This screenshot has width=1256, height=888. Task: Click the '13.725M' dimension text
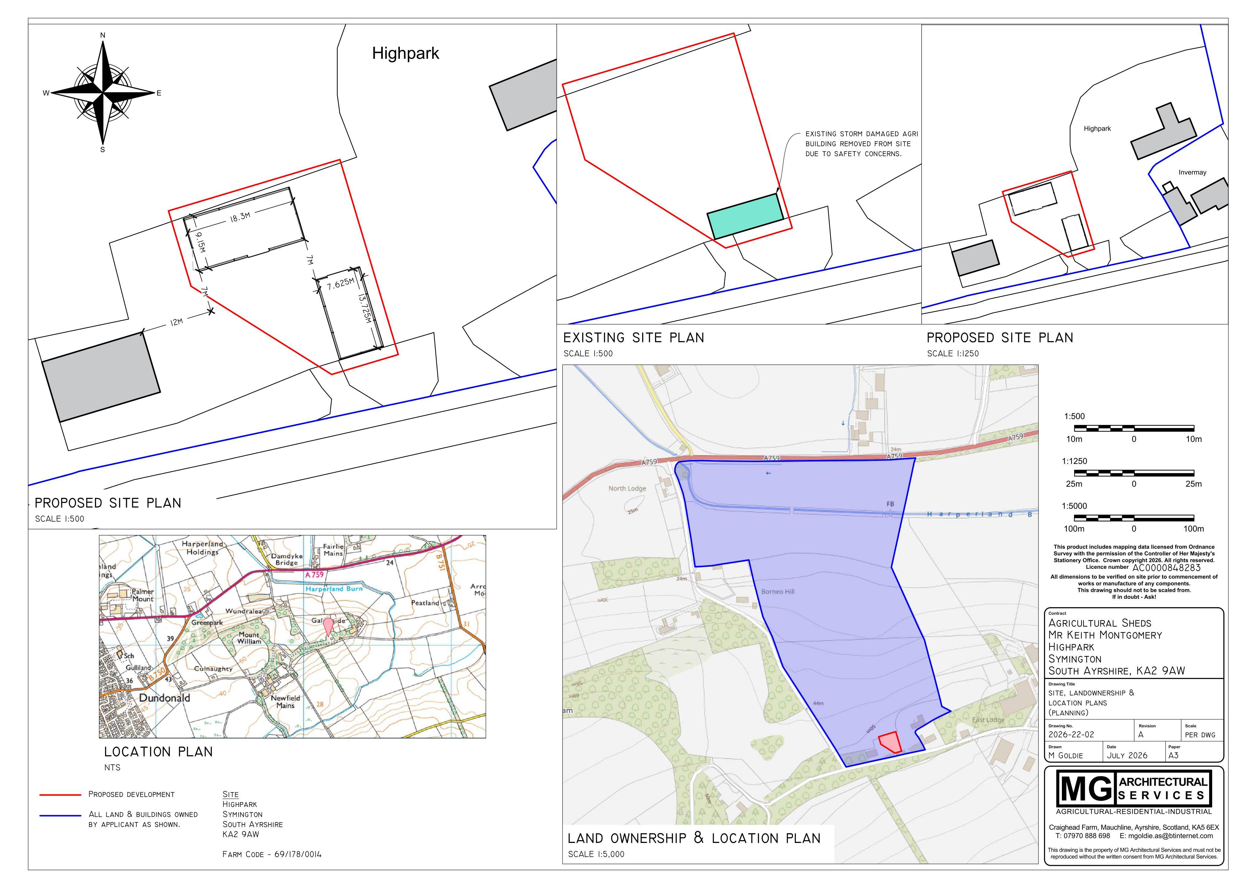point(364,309)
